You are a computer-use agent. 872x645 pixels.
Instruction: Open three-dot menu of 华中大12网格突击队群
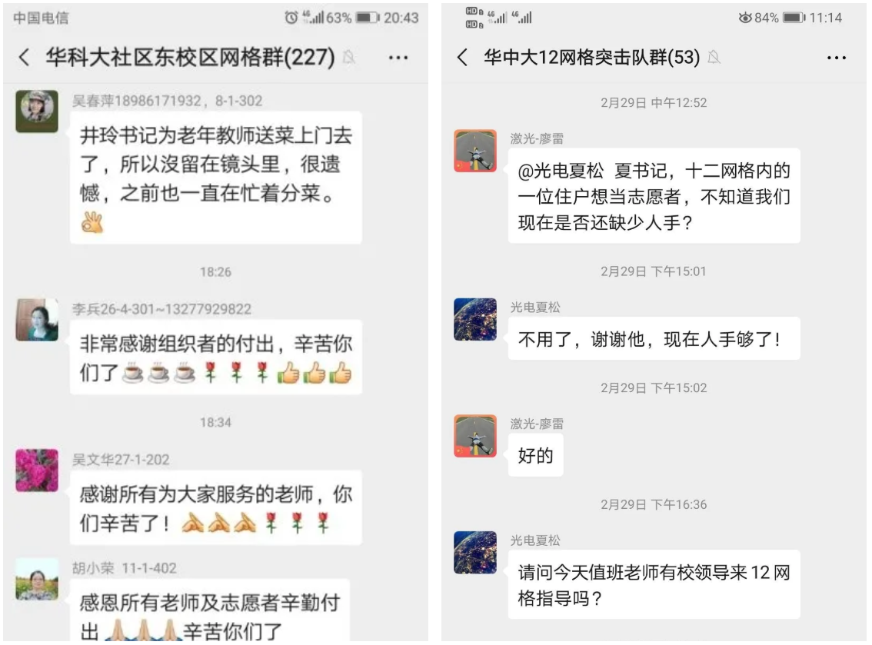click(837, 57)
